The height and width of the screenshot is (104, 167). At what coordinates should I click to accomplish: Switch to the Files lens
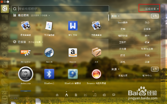76,95
